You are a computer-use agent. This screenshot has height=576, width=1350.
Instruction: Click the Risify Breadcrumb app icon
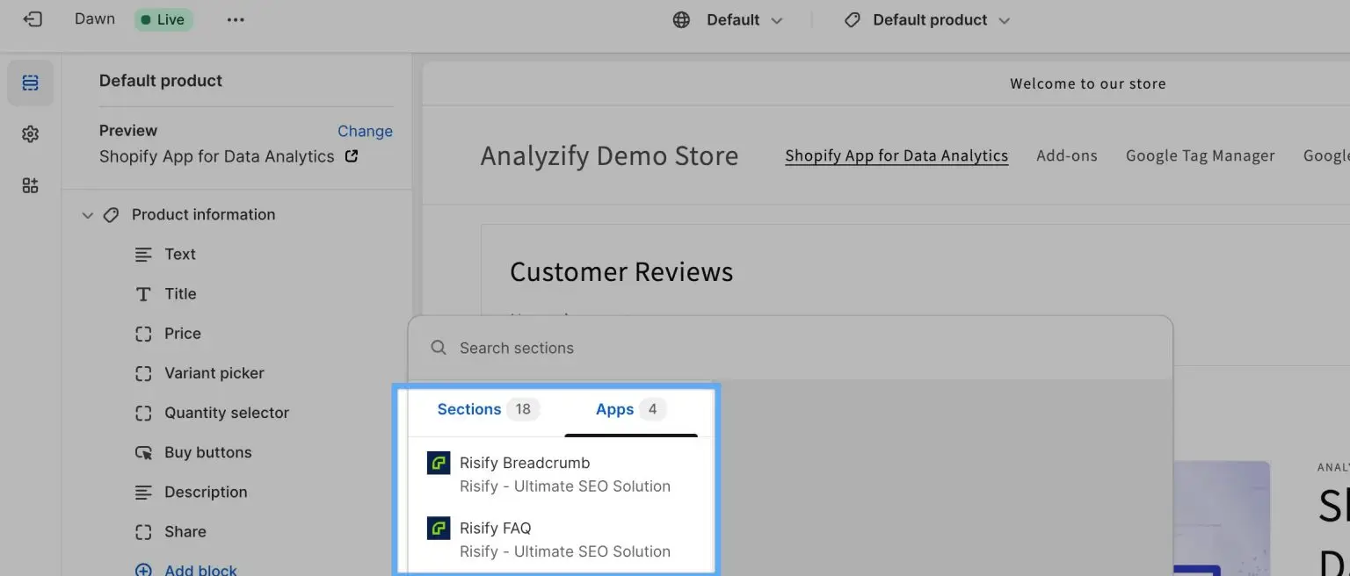pos(439,463)
